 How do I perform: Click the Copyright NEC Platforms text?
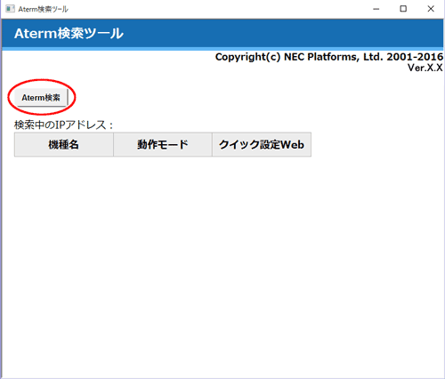[x=329, y=57]
